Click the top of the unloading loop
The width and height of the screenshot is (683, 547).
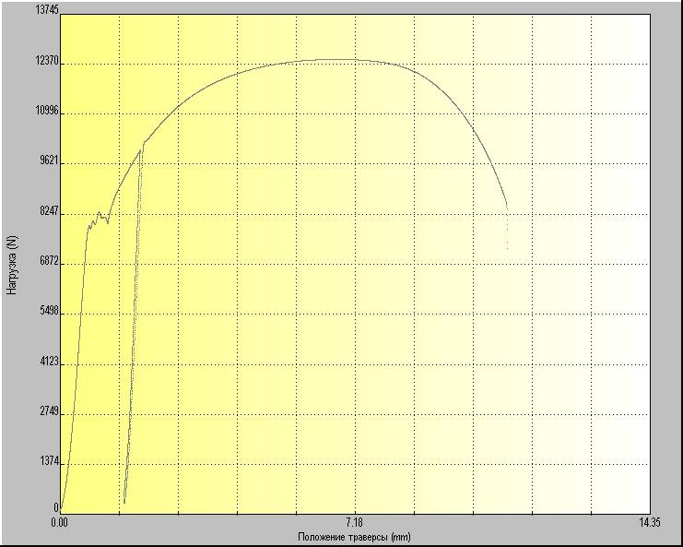[142, 144]
